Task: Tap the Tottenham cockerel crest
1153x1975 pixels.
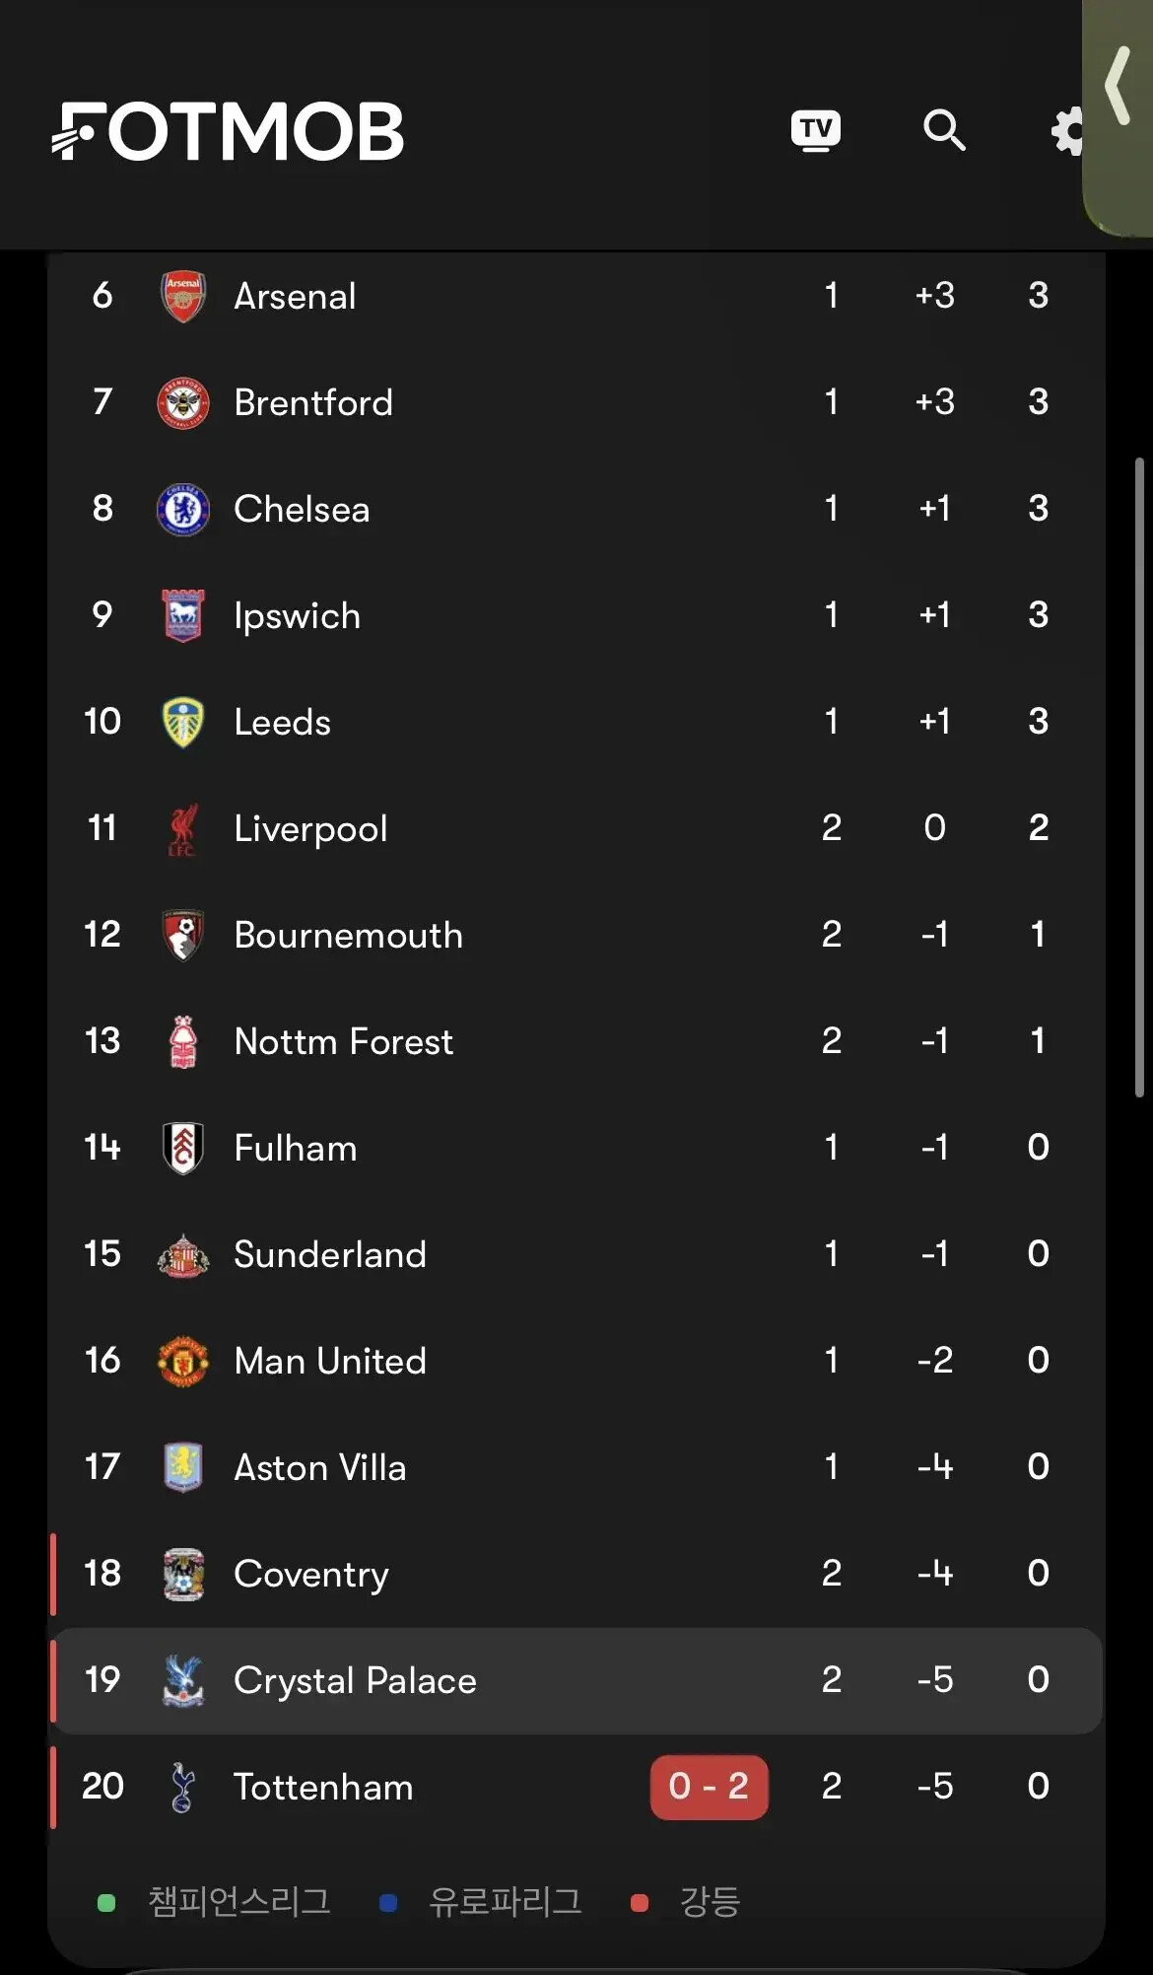Action: [181, 1787]
